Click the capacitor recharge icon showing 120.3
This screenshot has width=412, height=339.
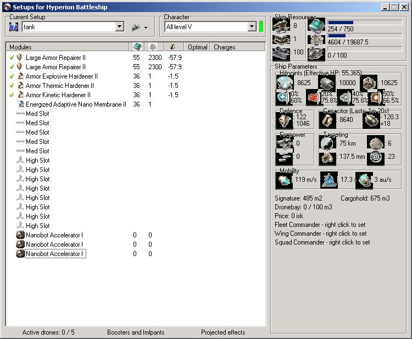point(371,120)
